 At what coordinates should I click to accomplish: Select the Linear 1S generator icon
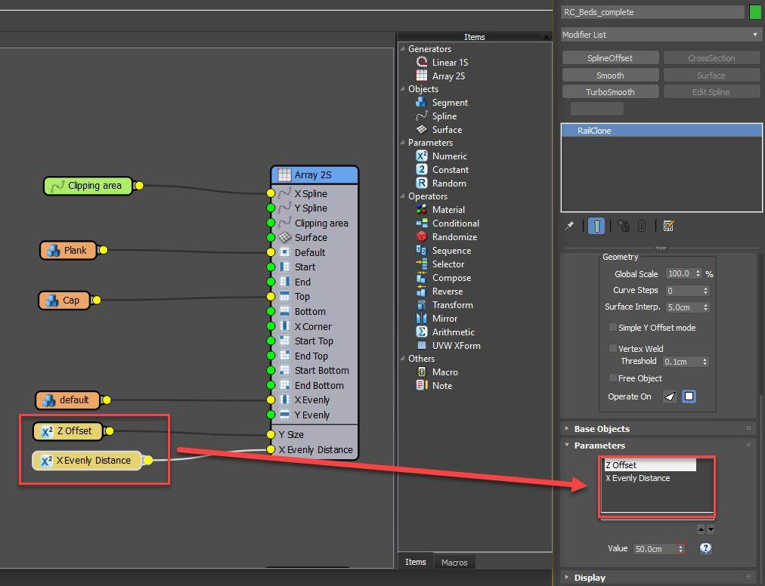(422, 62)
